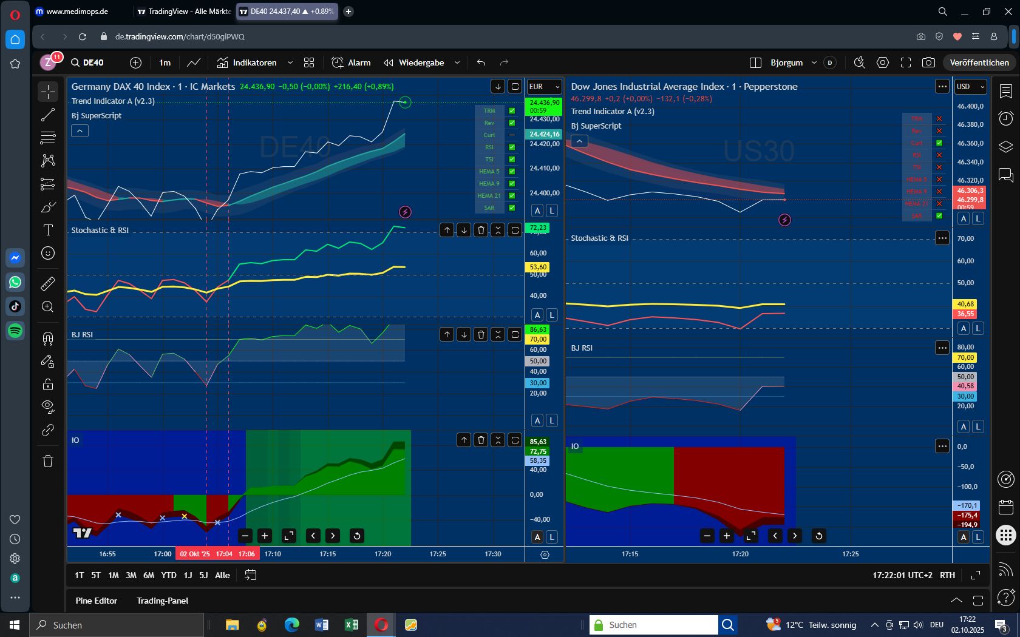Open Excel from the Windows taskbar

(351, 625)
